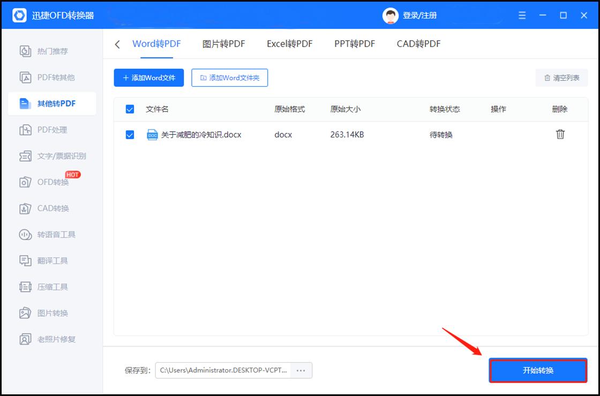Delete 关于减肥的冷知识.docx via trash icon
The height and width of the screenshot is (396, 600).
[x=560, y=134]
